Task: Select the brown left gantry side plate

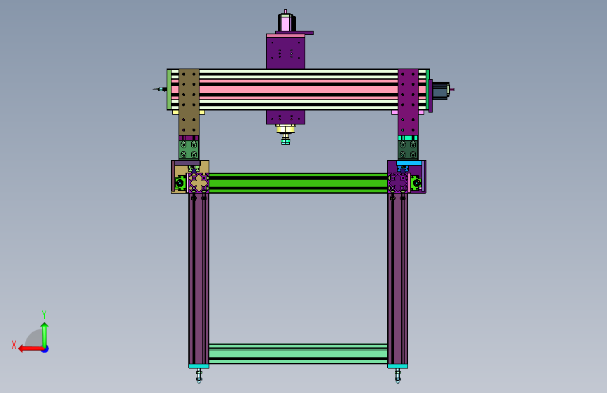Action: click(x=189, y=102)
